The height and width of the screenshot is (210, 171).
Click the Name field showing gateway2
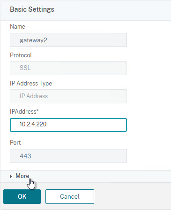tap(68, 40)
